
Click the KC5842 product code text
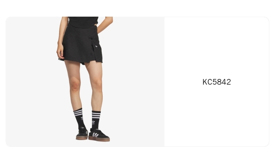217,82
